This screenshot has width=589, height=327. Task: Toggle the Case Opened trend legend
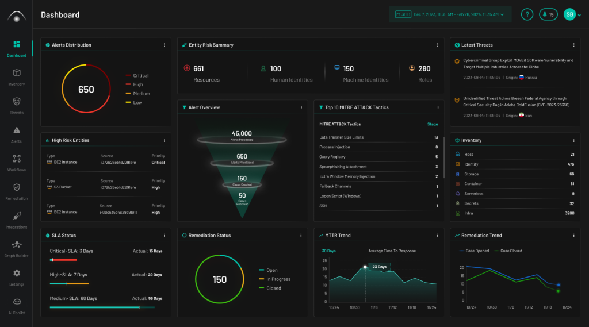click(474, 251)
